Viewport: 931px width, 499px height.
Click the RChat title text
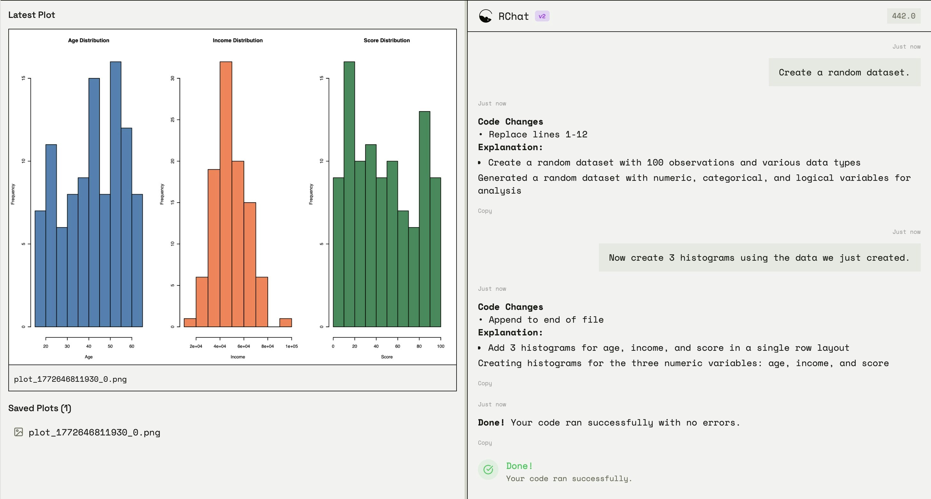[513, 16]
